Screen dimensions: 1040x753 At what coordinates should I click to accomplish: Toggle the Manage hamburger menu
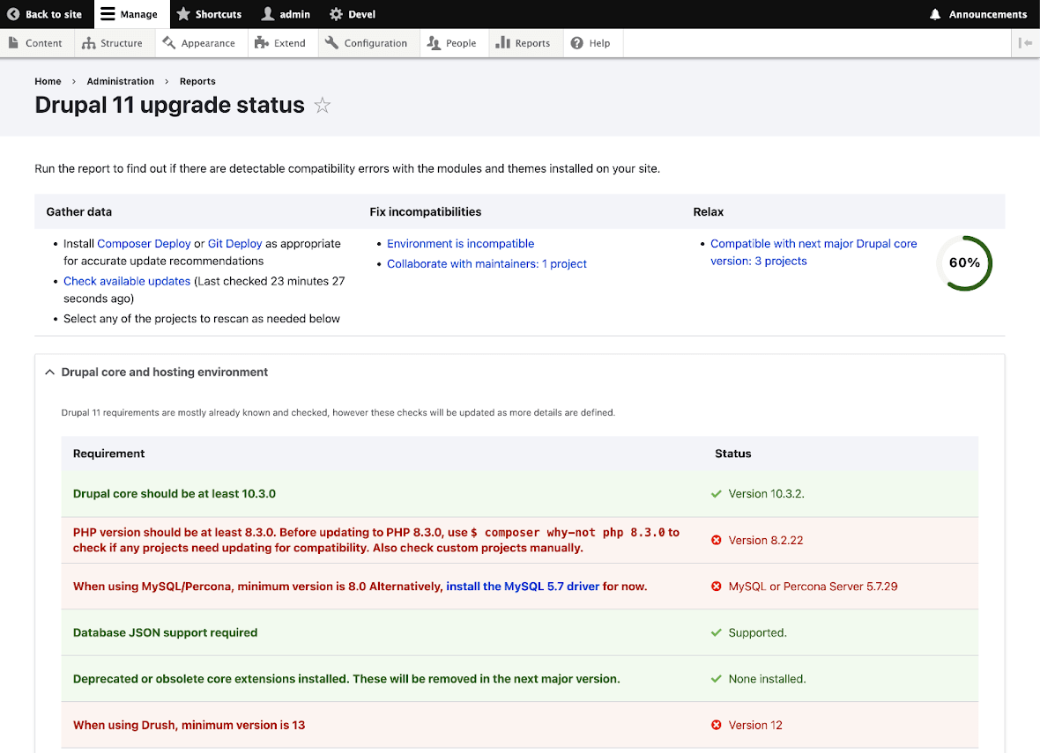click(x=131, y=14)
